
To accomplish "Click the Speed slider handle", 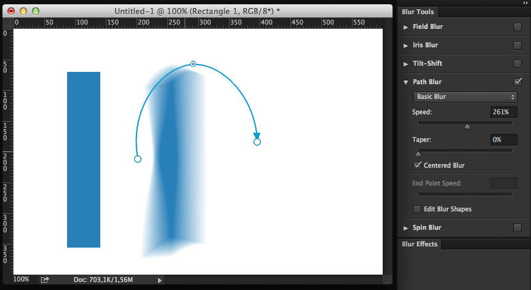I will pos(467,127).
